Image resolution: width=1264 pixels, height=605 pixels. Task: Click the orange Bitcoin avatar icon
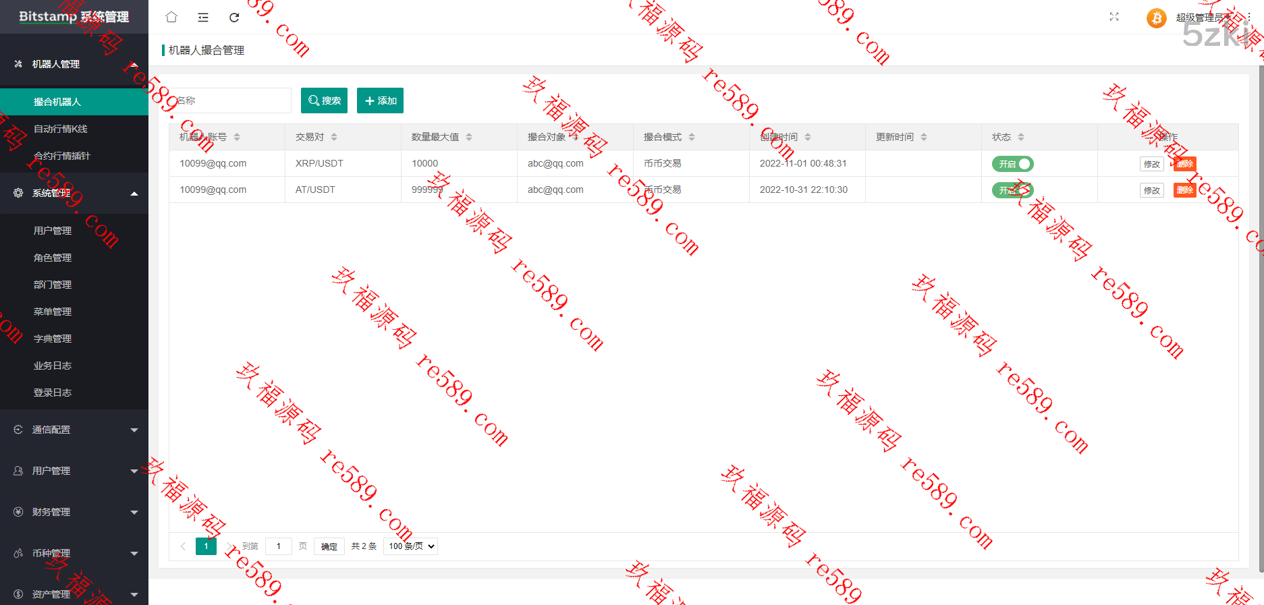(x=1156, y=18)
